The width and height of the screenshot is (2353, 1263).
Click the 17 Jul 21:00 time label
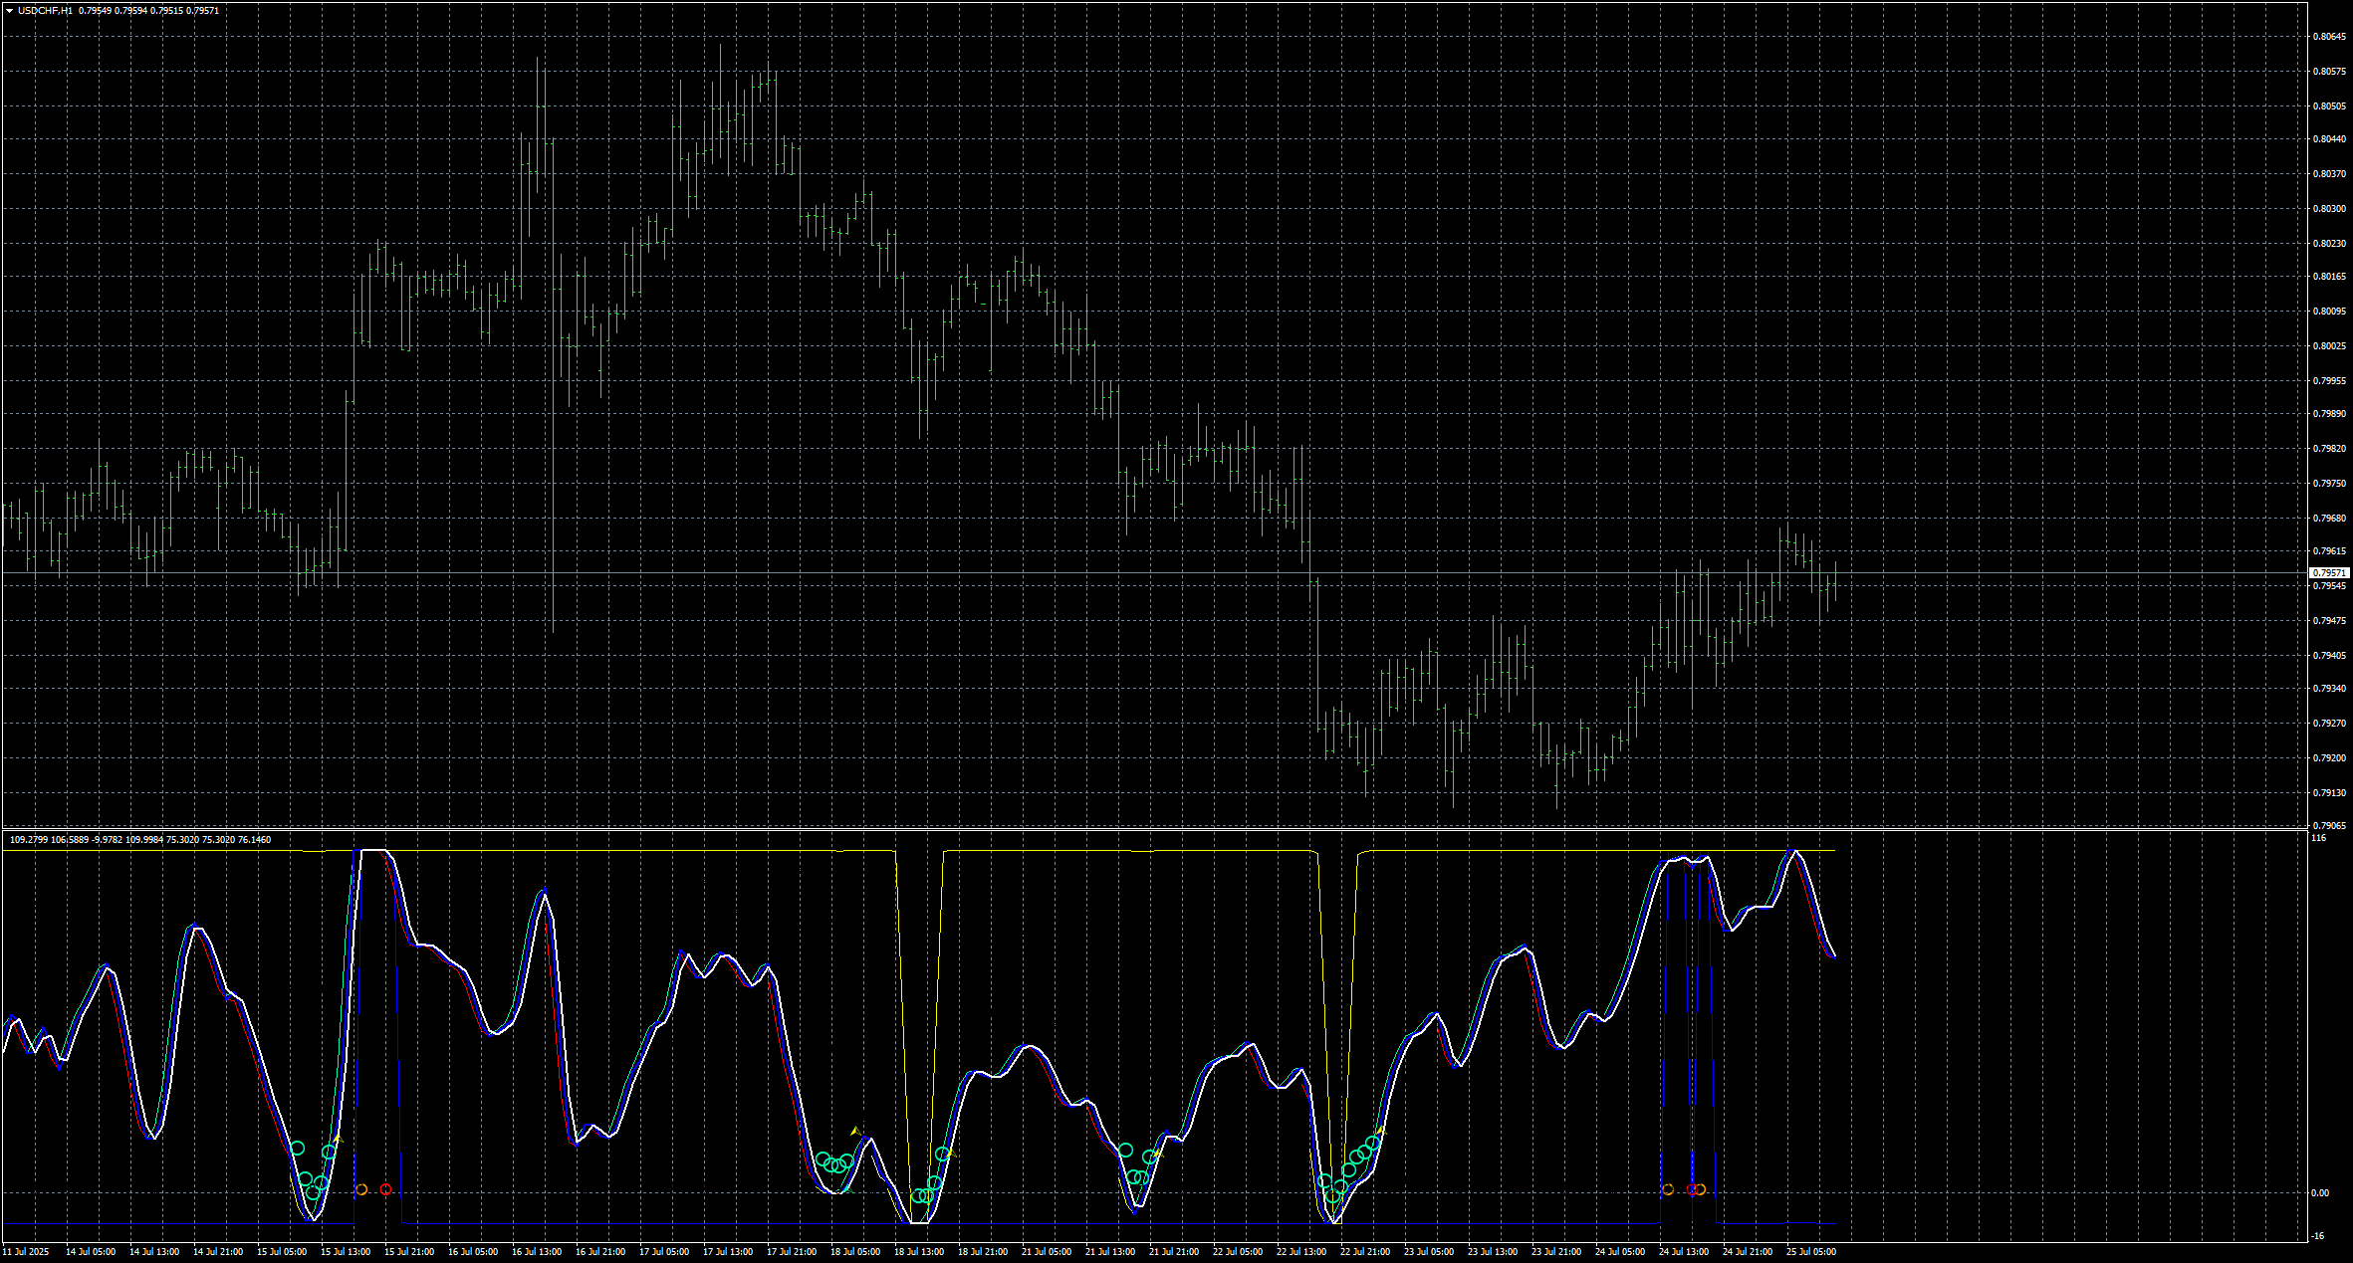pyautogui.click(x=792, y=1252)
